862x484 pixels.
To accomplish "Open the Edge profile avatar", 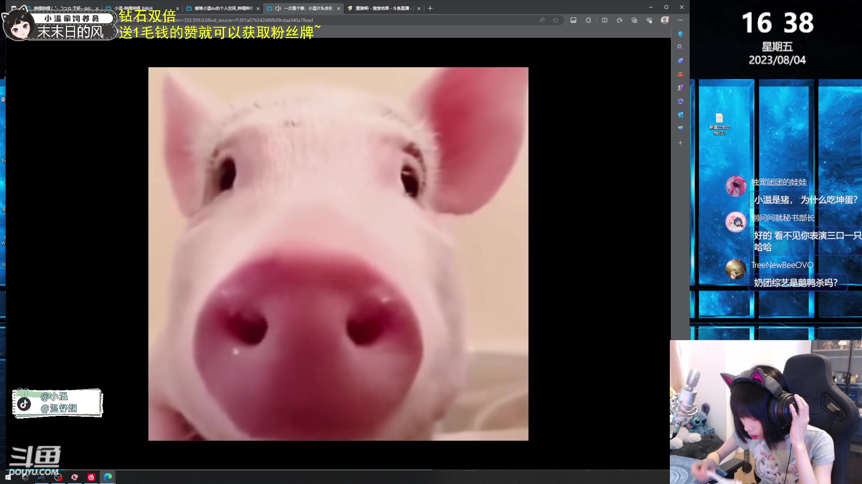I will 665,20.
